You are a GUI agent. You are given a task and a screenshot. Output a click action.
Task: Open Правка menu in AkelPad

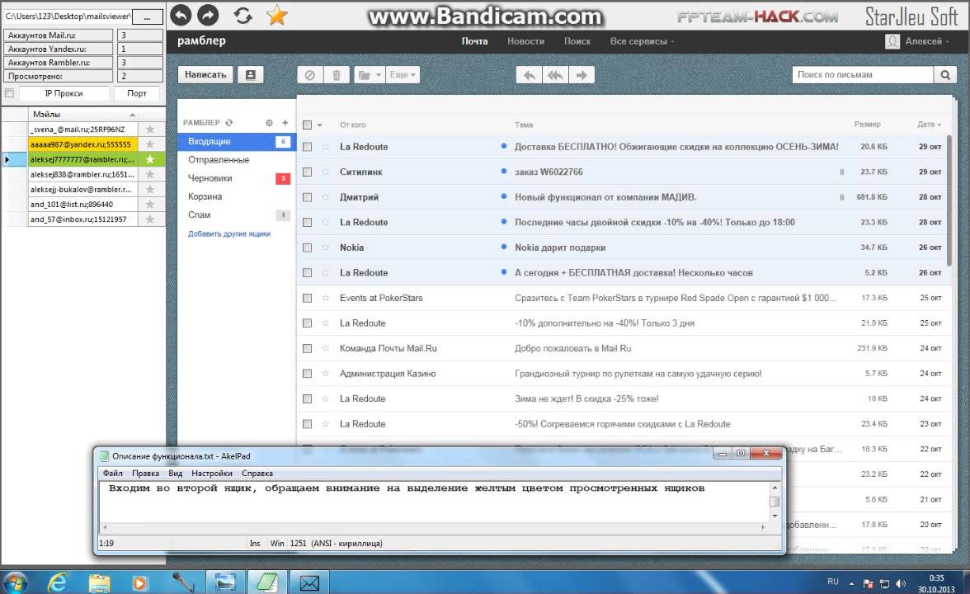coord(145,474)
